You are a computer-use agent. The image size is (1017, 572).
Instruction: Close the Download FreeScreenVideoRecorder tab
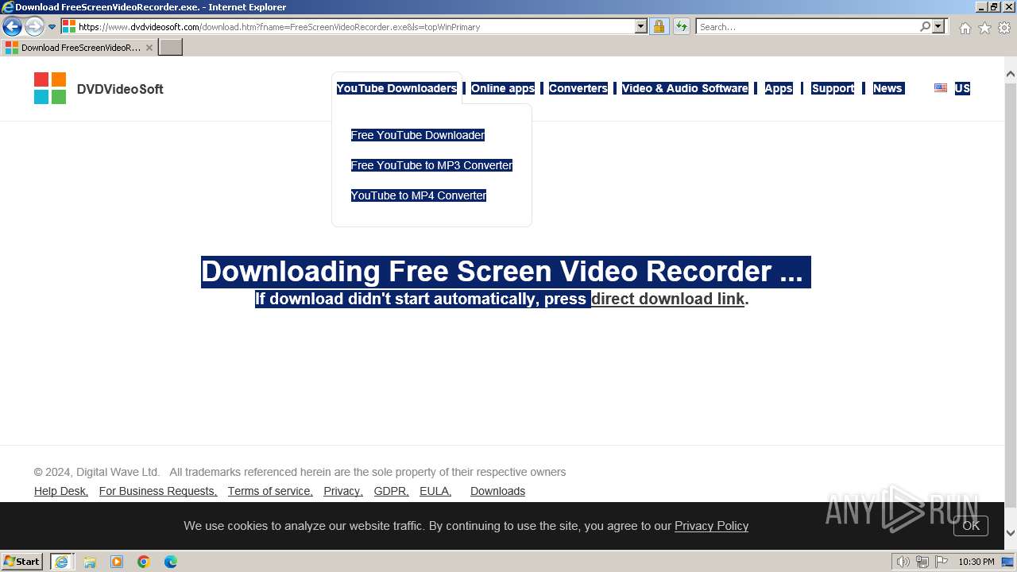[x=149, y=48]
